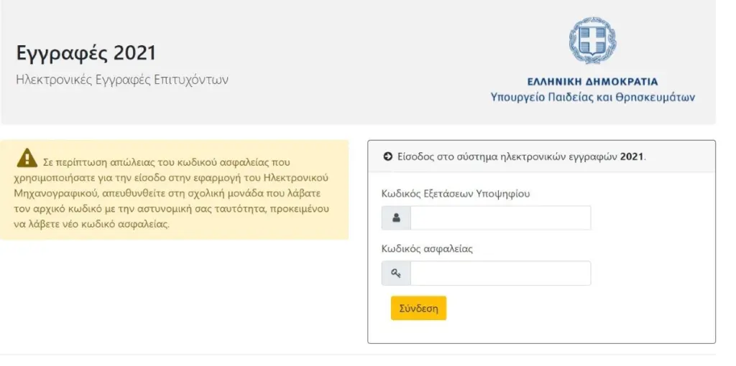Click the Είσοδος στο σύστημα ηλεκτρονικών εγγραφών header

click(522, 156)
